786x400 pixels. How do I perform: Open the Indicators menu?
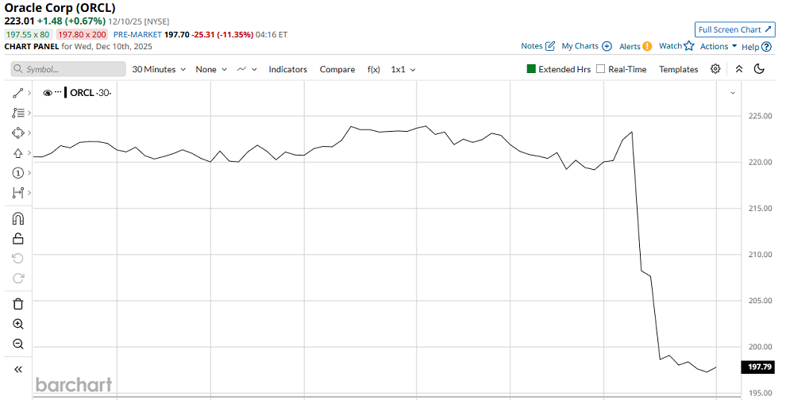point(287,69)
